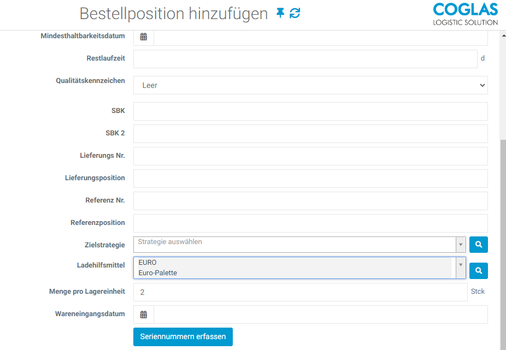Focus the Restlaufzeit input field
This screenshot has width=506, height=350.
[305, 59]
